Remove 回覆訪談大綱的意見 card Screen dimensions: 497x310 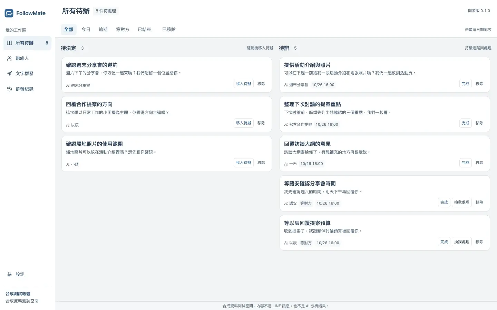click(479, 163)
